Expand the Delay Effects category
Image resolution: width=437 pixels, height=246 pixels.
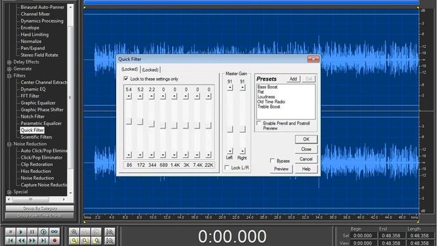(x=9, y=62)
